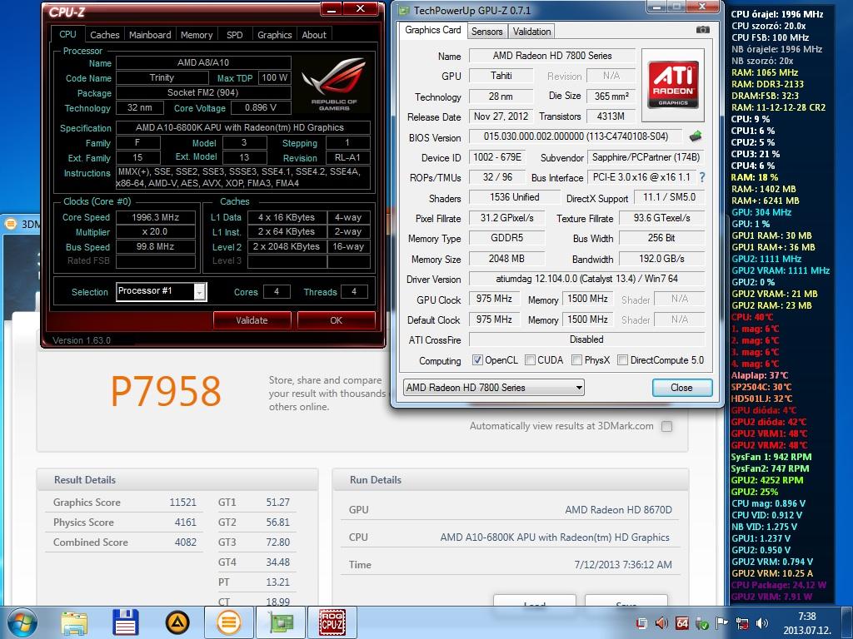
Task: Switch to the Graphics tab in CPU-Z
Action: coord(275,35)
